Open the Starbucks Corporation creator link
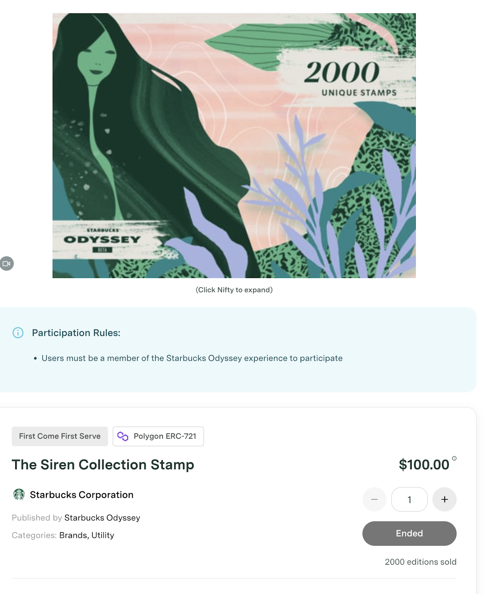 [82, 495]
